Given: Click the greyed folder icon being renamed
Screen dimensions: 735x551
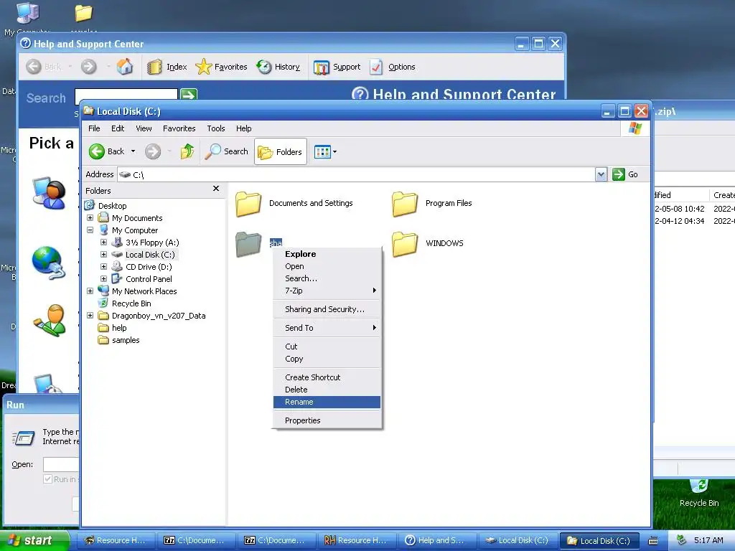Looking at the screenshot, I should click(248, 244).
